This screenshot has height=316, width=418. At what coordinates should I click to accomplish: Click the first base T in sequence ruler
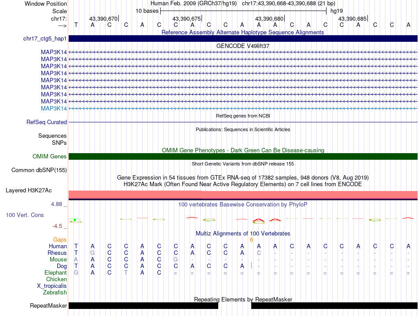[76, 25]
